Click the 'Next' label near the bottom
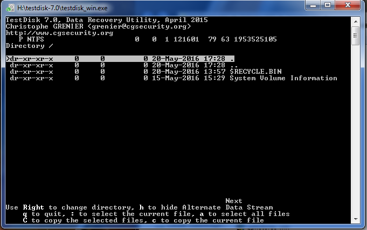 233,201
